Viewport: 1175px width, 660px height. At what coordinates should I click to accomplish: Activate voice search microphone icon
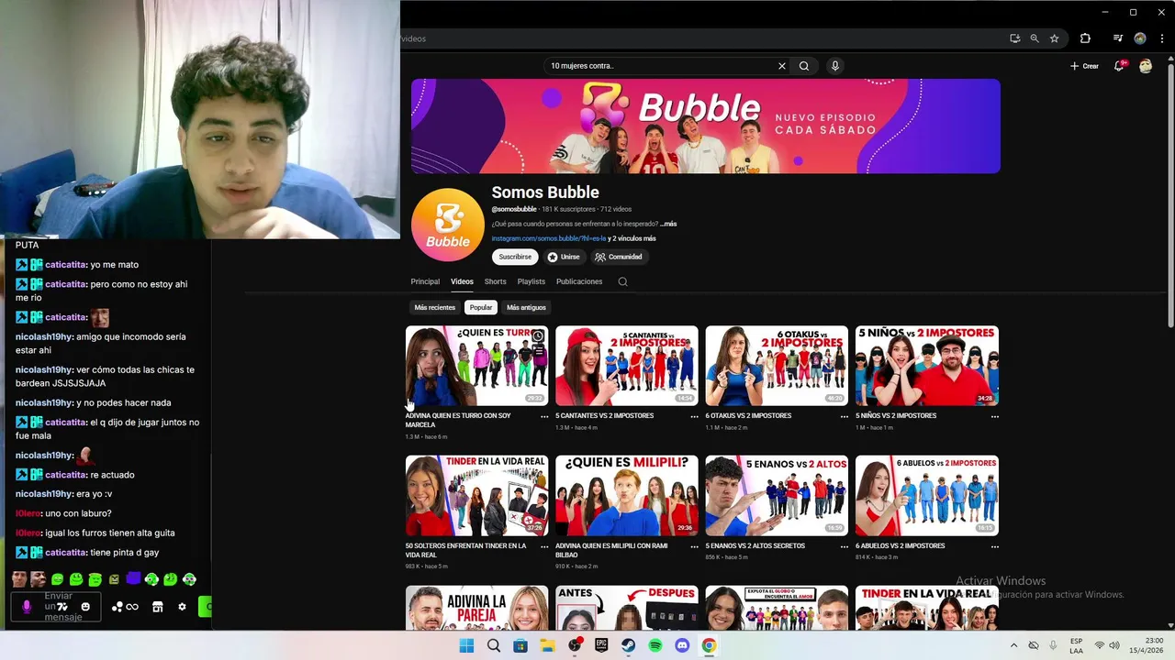835,66
